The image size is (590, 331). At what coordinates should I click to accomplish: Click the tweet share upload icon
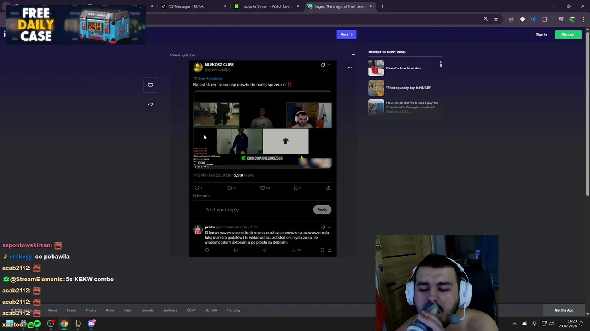pos(328,188)
